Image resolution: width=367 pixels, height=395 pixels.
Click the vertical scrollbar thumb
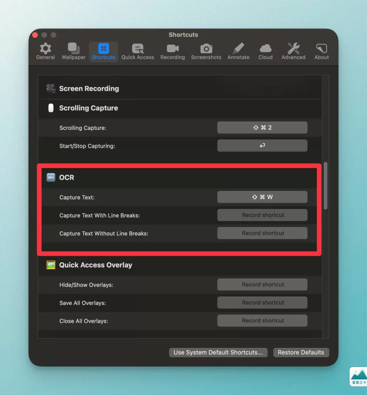pos(325,186)
